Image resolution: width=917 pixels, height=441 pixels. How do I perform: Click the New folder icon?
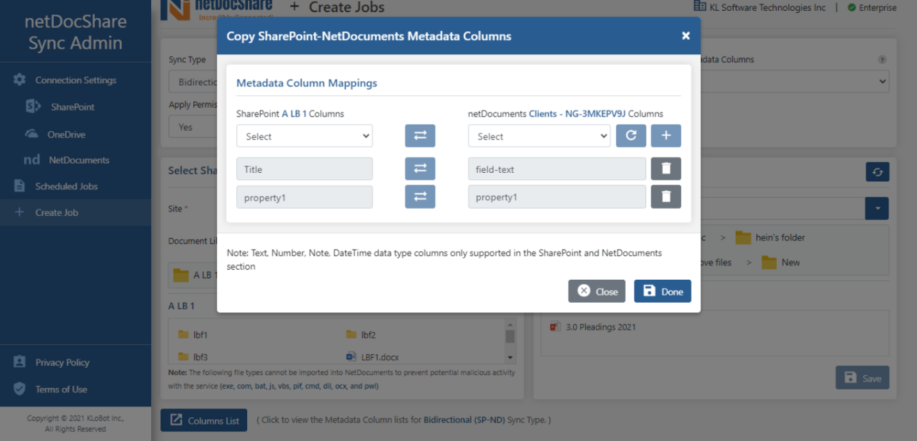(768, 262)
